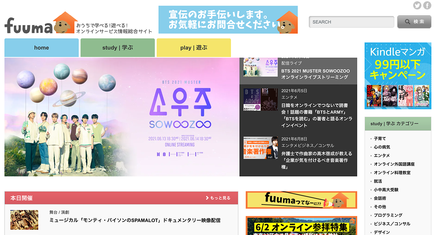This screenshot has height=235, width=434.
Task: Open the BTSとARMY book event thumbnail
Action: coord(260,99)
